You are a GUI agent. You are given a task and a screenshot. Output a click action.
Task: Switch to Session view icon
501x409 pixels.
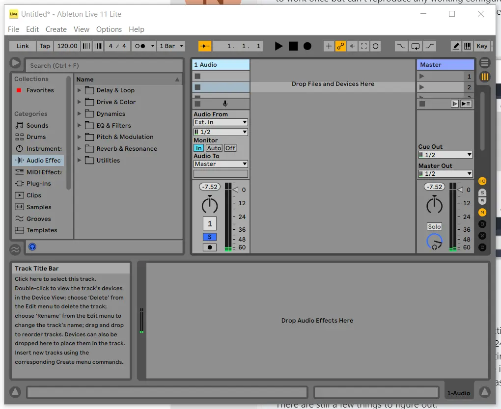485,77
